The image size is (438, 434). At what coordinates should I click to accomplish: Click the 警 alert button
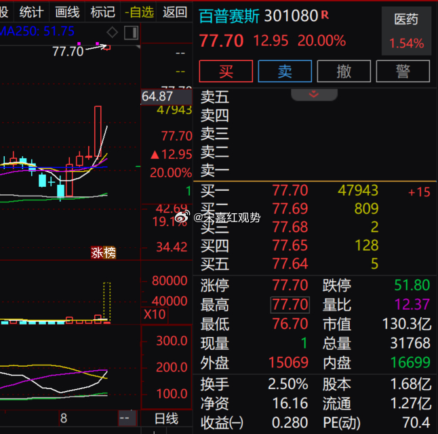(403, 71)
